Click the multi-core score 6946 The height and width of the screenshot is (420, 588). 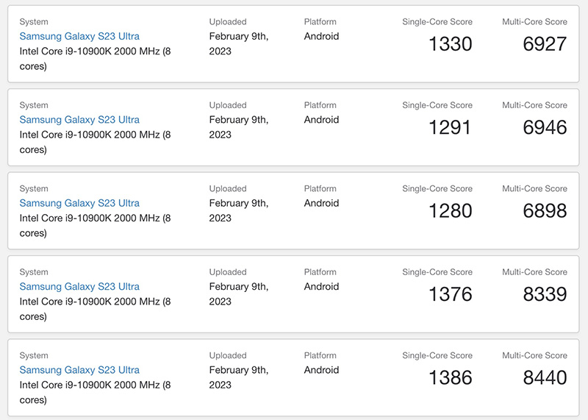click(545, 127)
